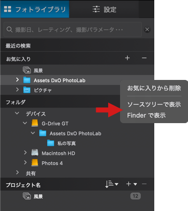188x211 pixels.
Task: Open the project sort order dropdown
Action: click(x=112, y=184)
